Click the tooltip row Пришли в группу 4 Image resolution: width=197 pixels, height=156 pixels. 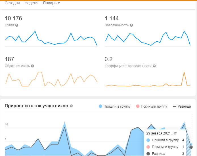coord(165,140)
